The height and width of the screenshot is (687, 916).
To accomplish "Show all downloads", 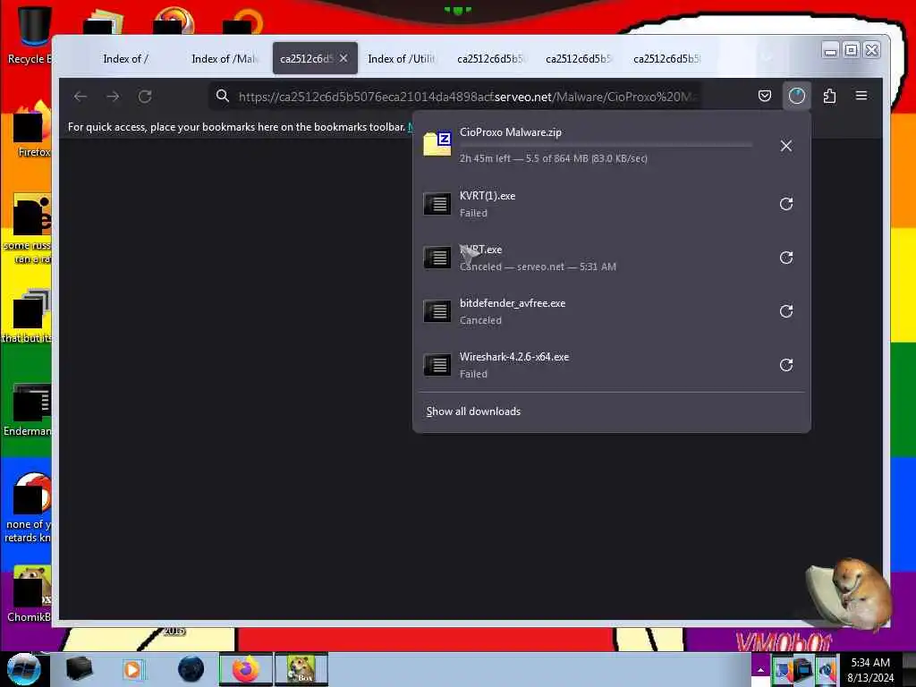I will (473, 411).
